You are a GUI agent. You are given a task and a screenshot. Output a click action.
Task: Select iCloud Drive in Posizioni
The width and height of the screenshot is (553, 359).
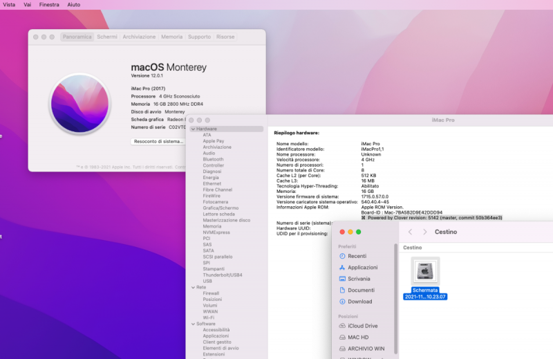point(362,325)
